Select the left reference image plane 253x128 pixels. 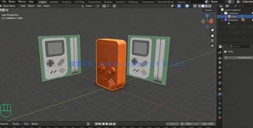pyautogui.click(x=59, y=58)
